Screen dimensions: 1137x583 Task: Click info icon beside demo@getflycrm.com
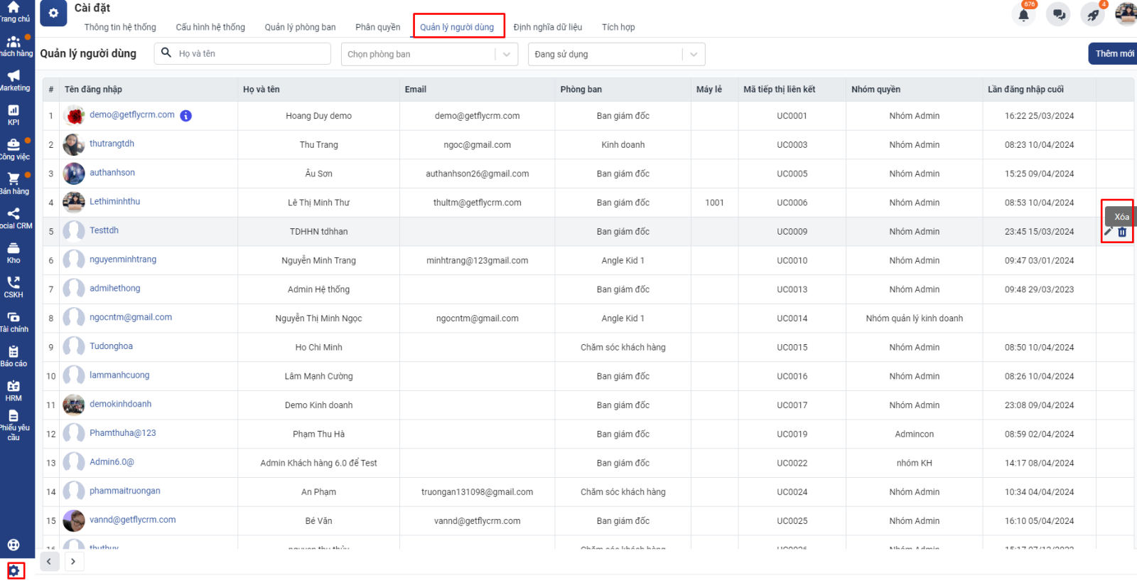[x=186, y=116]
